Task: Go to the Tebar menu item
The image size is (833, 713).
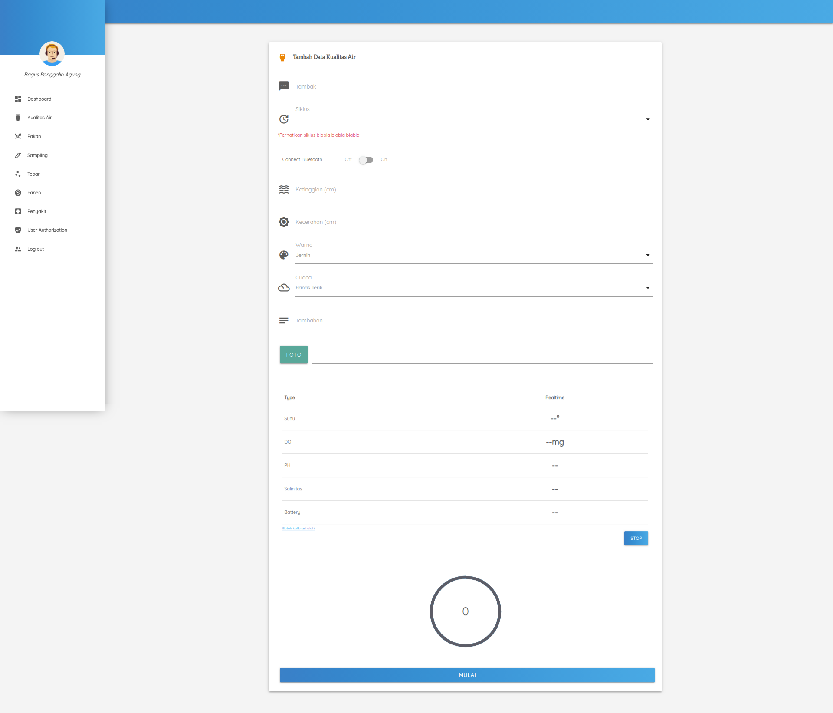Action: (33, 174)
